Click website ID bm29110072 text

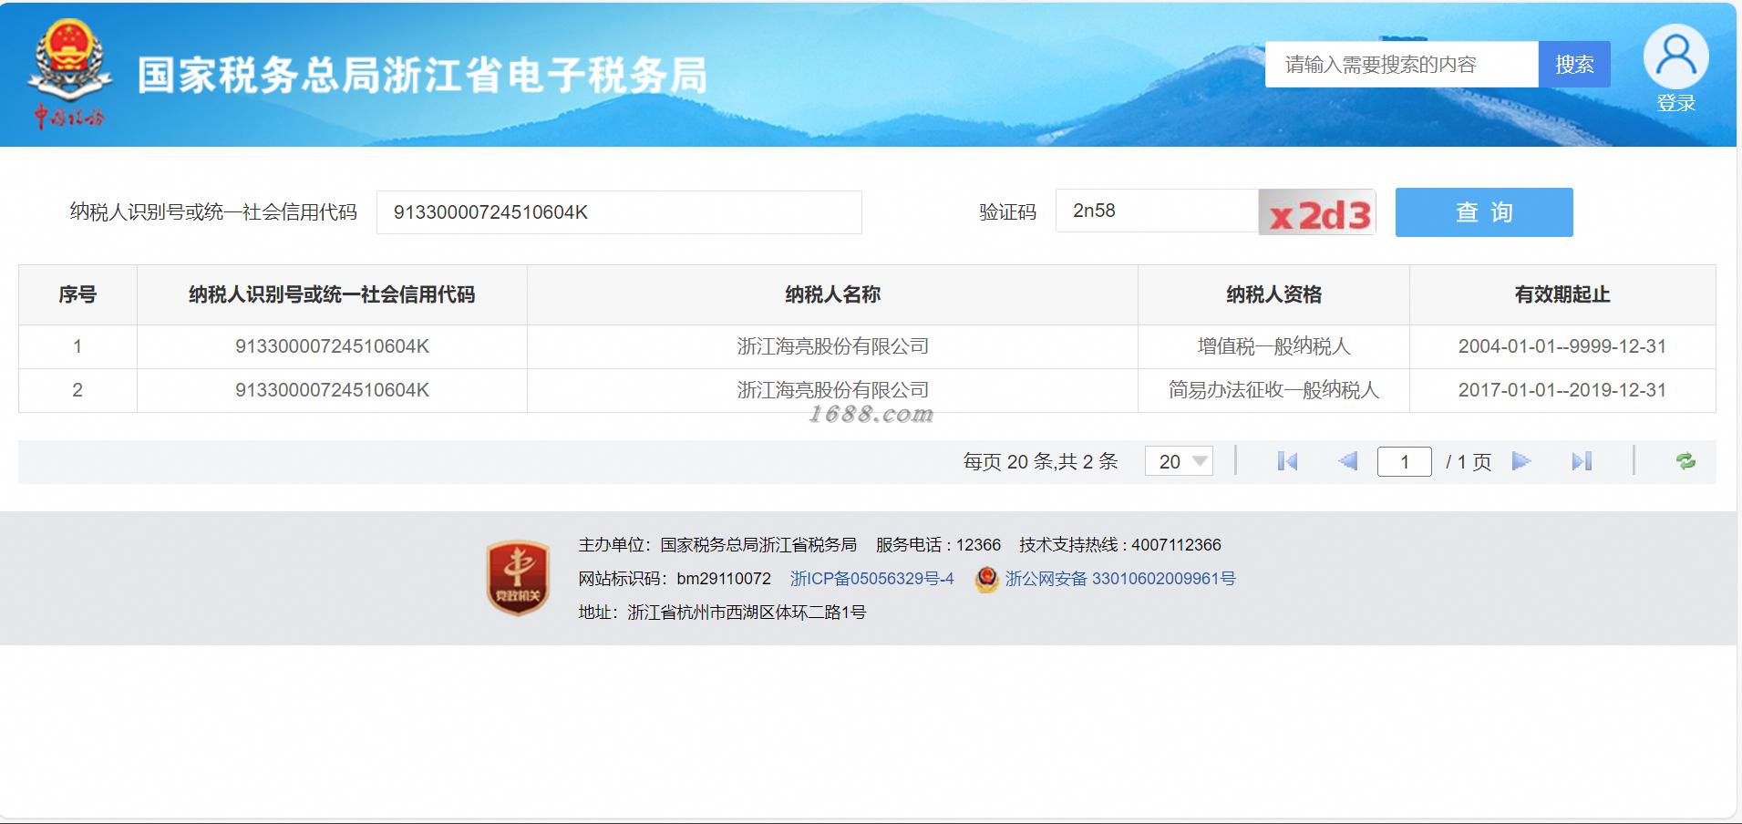675,579
